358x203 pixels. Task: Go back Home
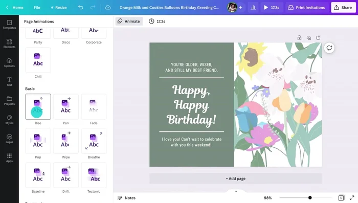click(15, 7)
